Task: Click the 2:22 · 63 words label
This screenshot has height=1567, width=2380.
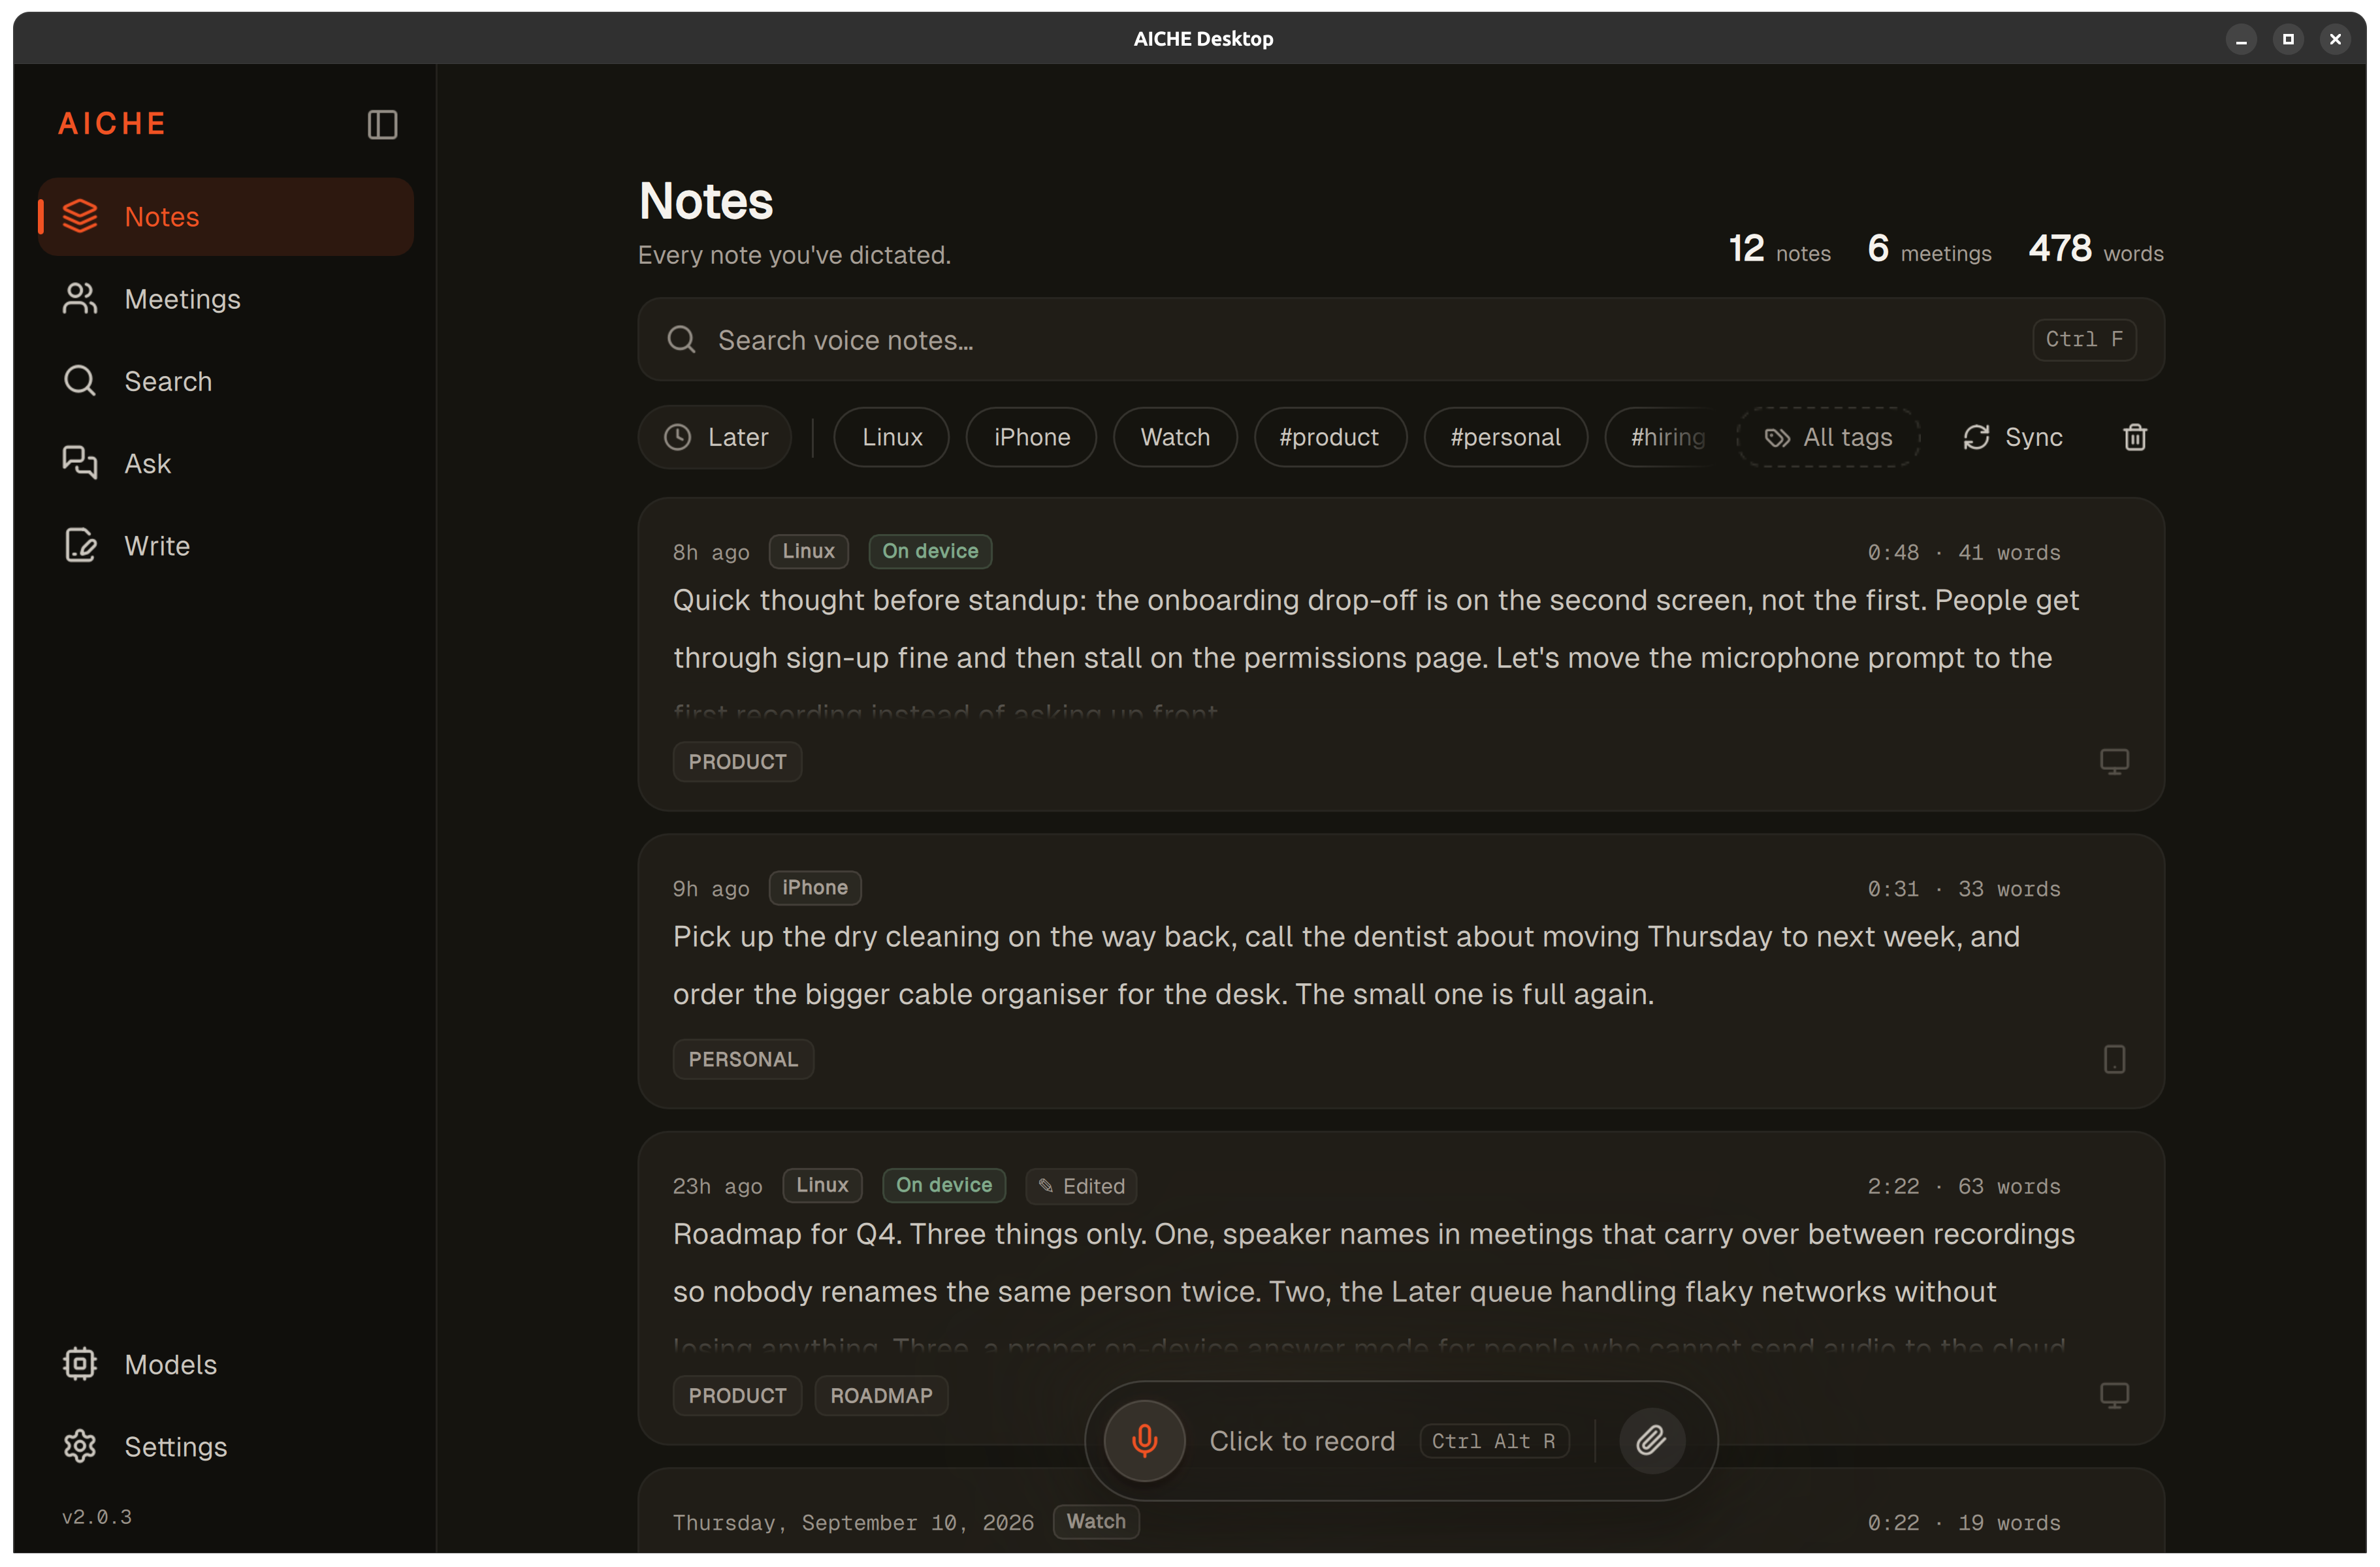Action: pyautogui.click(x=1964, y=1186)
